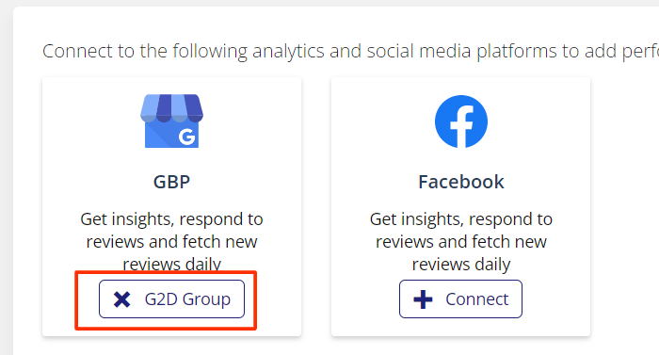The image size is (659, 355).
Task: Click the Facebook logo icon
Action: [x=461, y=121]
